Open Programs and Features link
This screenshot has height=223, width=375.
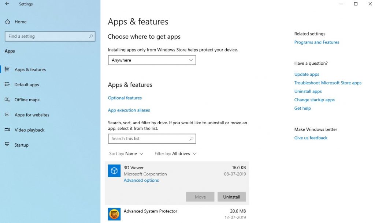pyautogui.click(x=317, y=42)
